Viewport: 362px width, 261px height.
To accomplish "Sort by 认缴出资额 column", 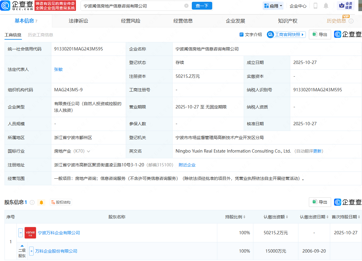I will pos(276,217).
